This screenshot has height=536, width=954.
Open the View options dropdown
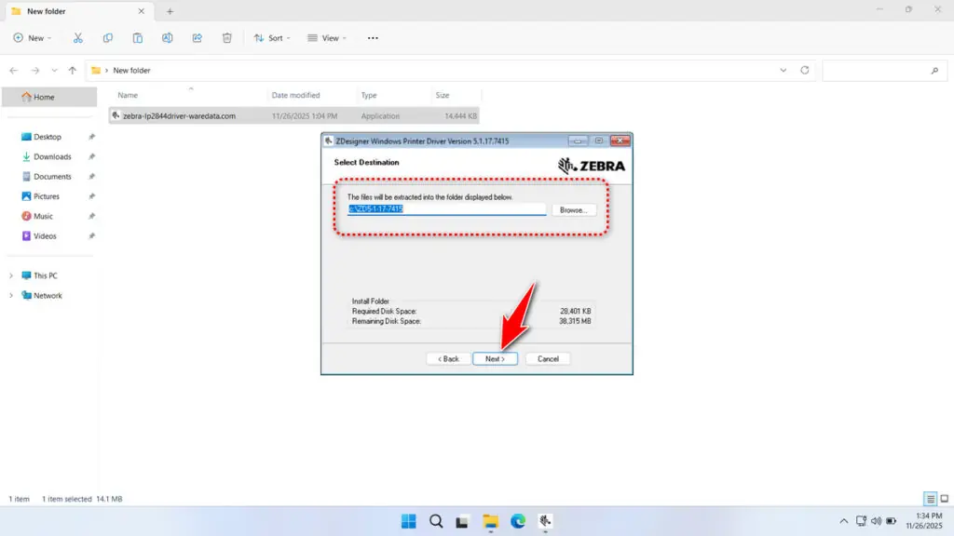[327, 37]
